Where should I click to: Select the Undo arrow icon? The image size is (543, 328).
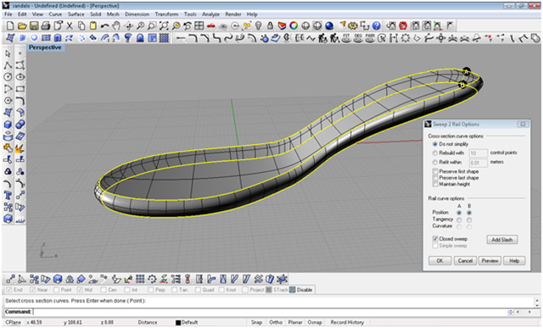pos(104,26)
